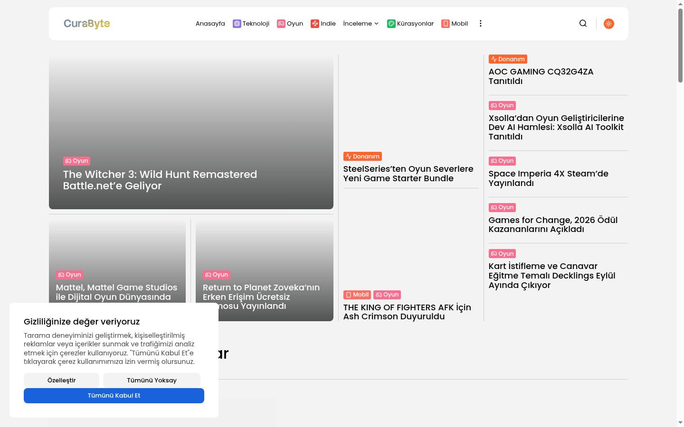The height and width of the screenshot is (427, 684).
Task: Open Mattel Game Studios article
Action: click(x=116, y=292)
